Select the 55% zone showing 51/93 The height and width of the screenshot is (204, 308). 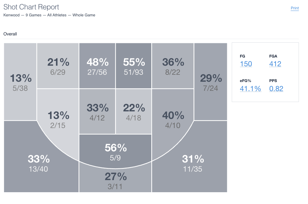click(x=134, y=66)
